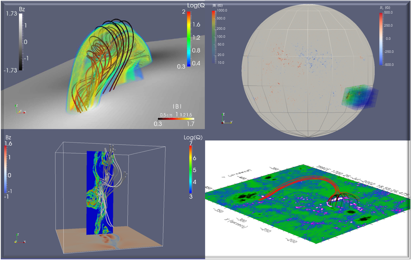Click the orientation axes icon in solar sphere view
Viewport: 411px width, 260px height.
click(x=227, y=118)
